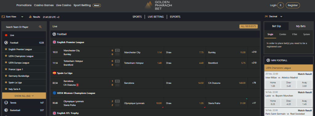315x116 pixels.
Task: Click the Football section header in Live panel
Action: click(x=155, y=34)
